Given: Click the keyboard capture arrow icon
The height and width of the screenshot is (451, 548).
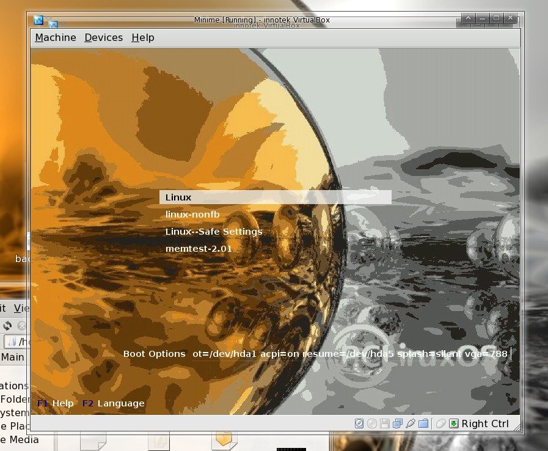Looking at the screenshot, I should tap(454, 424).
